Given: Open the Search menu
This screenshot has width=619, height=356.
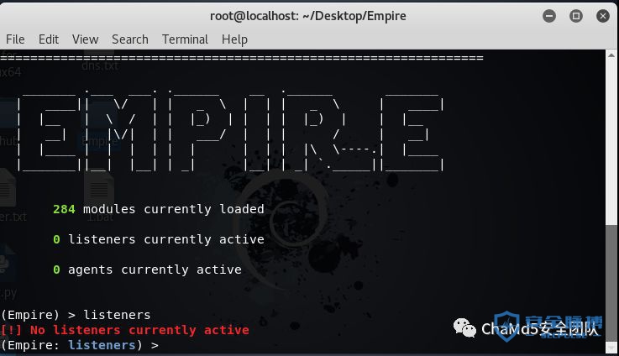Looking at the screenshot, I should [130, 39].
